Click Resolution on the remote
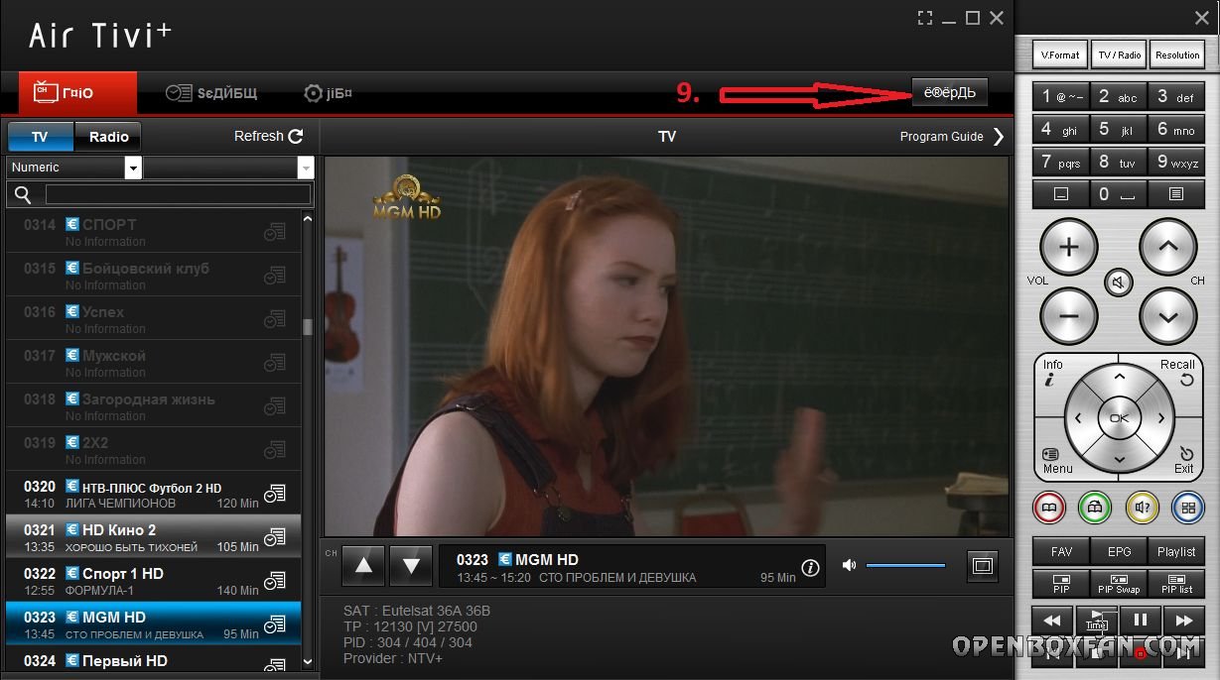This screenshot has width=1220, height=680. point(1177,55)
